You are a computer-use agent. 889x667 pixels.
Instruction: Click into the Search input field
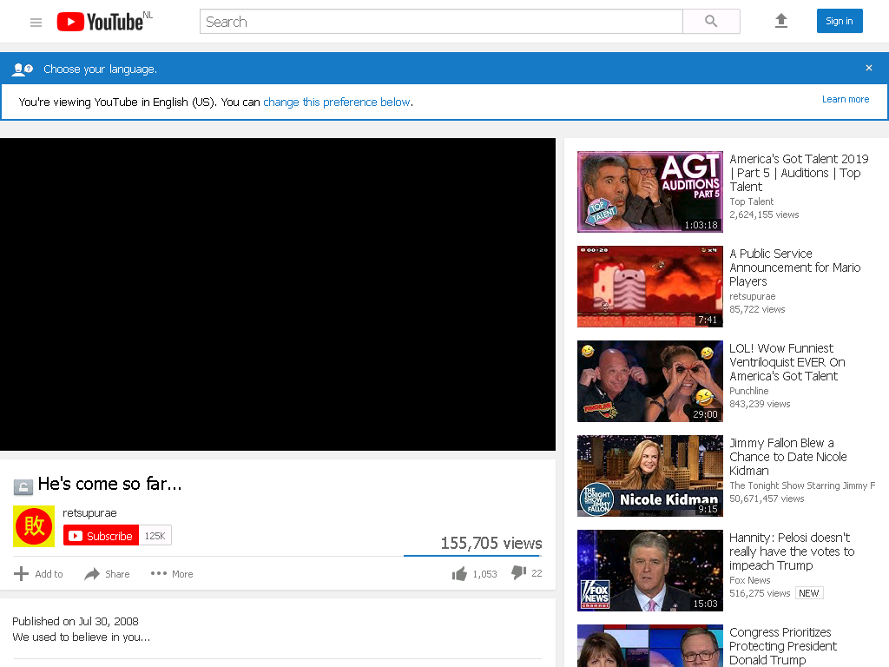point(441,22)
